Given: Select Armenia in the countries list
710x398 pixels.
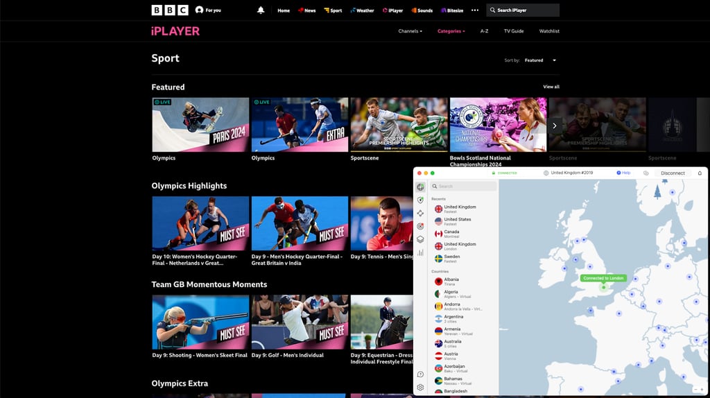Looking at the screenshot, I should point(462,331).
